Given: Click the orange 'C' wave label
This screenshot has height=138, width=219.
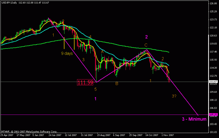Looking at the screenshot, I should coord(146,45).
